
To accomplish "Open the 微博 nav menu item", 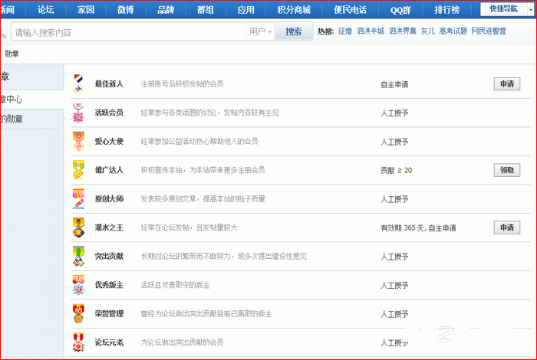I will coord(125,9).
